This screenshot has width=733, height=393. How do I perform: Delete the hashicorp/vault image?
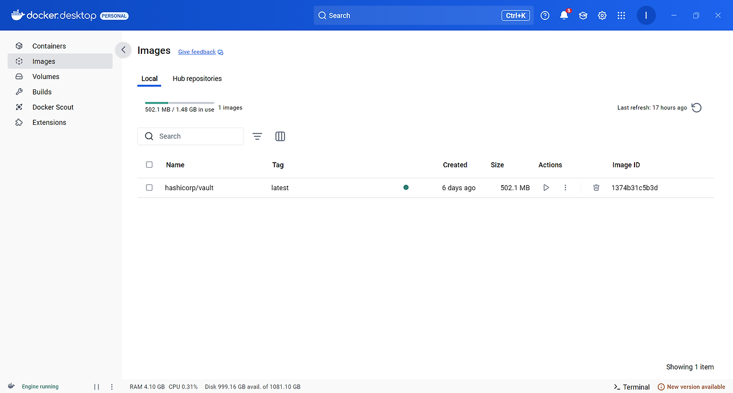pyautogui.click(x=596, y=187)
